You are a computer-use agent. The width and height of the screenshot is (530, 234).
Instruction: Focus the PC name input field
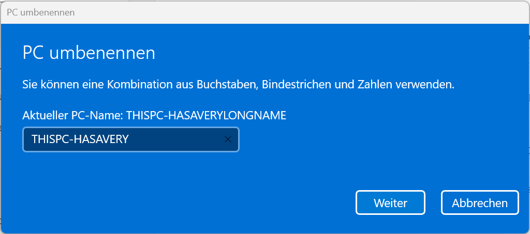click(131, 139)
